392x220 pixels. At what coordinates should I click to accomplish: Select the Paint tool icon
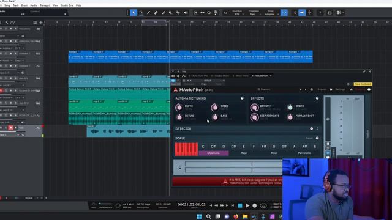click(164, 13)
